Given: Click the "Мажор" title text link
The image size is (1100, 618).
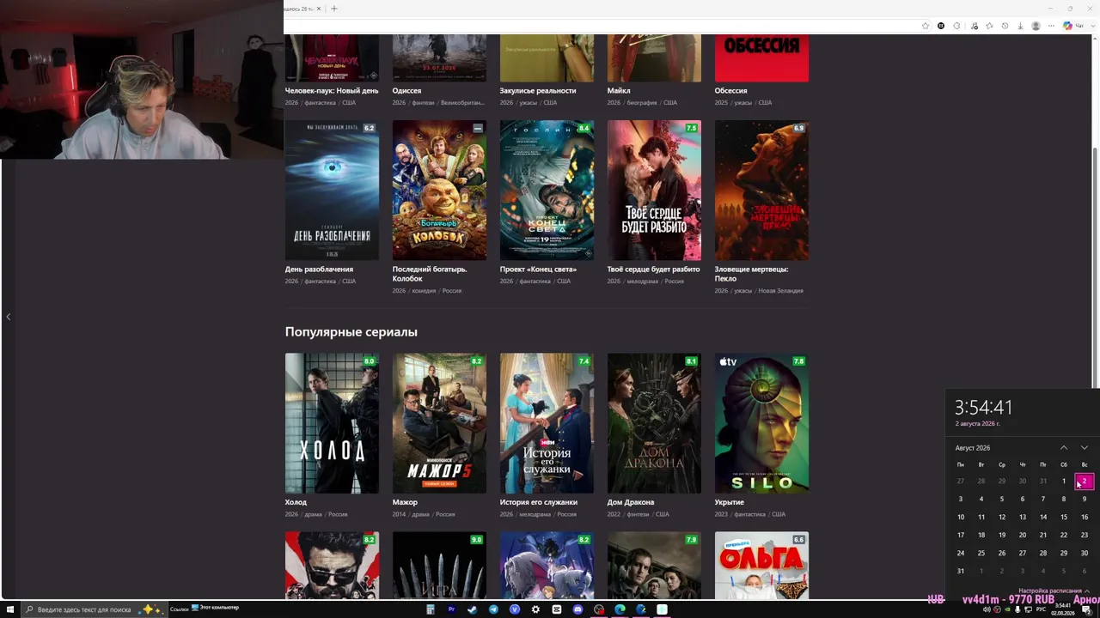Looking at the screenshot, I should click(405, 502).
